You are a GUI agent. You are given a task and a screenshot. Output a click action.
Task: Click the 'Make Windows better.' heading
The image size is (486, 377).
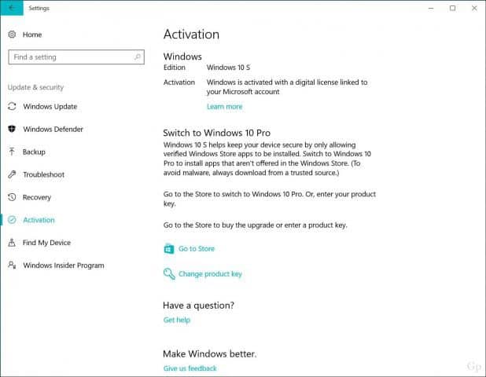tap(210, 353)
